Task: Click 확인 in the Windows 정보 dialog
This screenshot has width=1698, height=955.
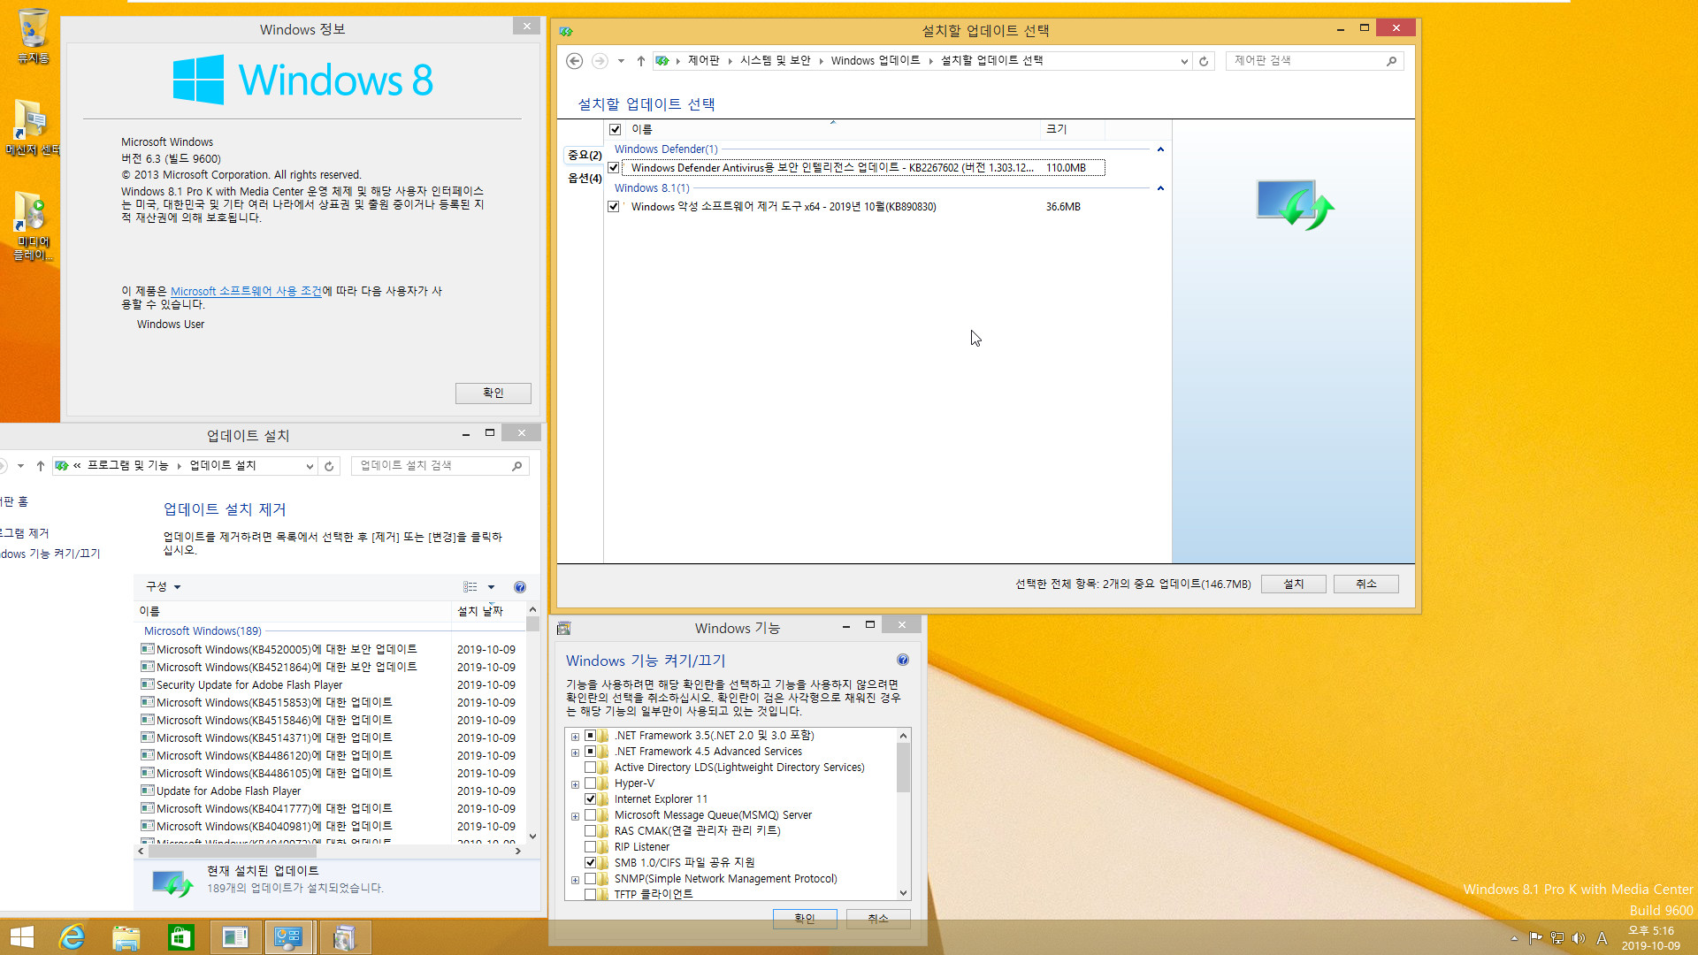Action: point(493,393)
